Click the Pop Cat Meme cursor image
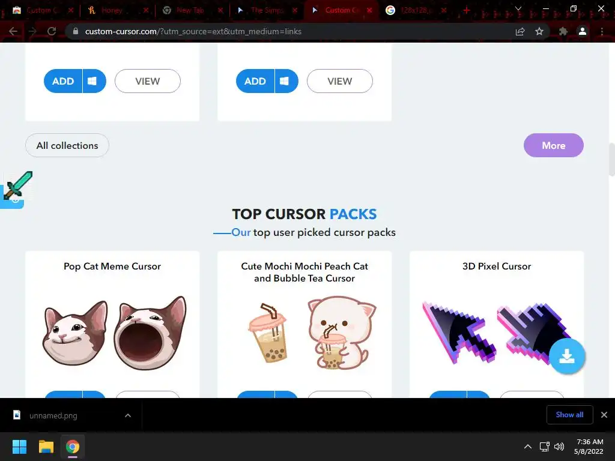This screenshot has height=461, width=615. (x=114, y=333)
